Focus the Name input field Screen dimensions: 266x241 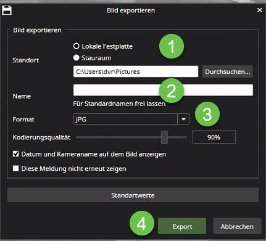point(163,90)
